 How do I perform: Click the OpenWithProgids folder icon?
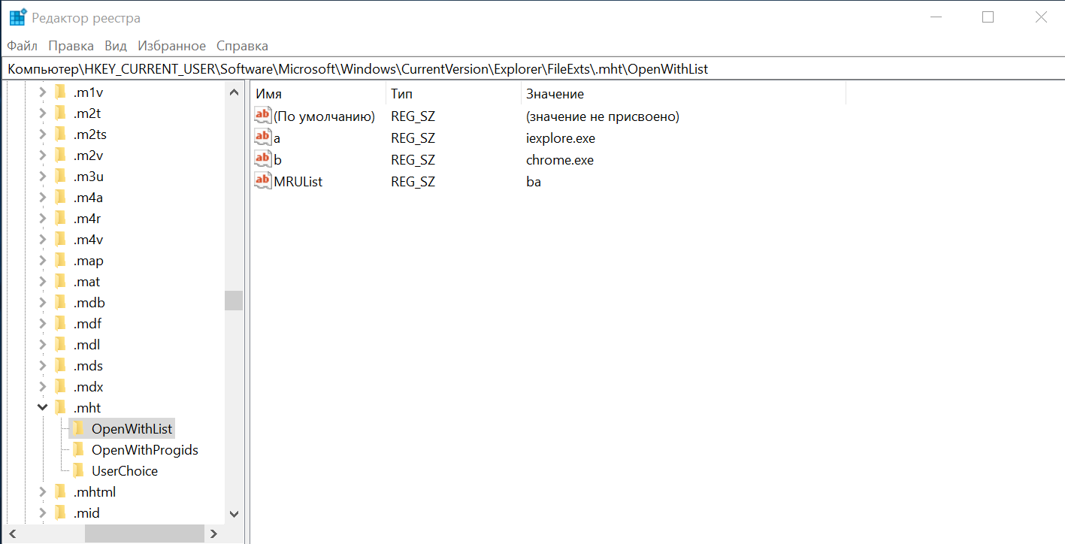[78, 450]
